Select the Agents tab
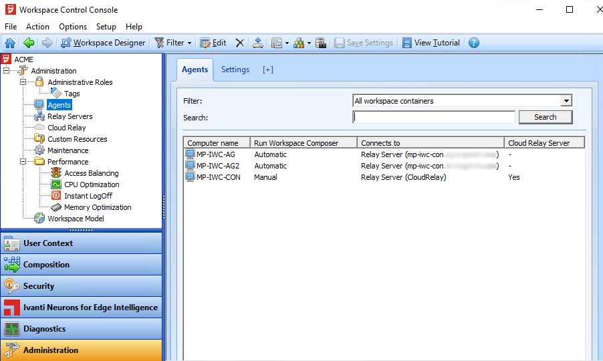The height and width of the screenshot is (361, 603). (195, 70)
